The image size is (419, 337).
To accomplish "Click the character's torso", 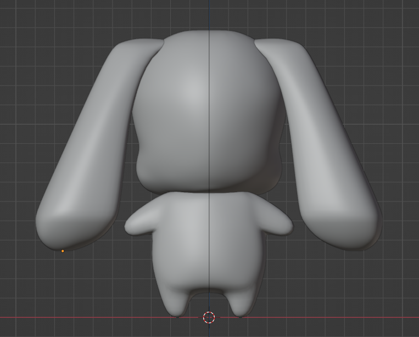I will (209, 241).
